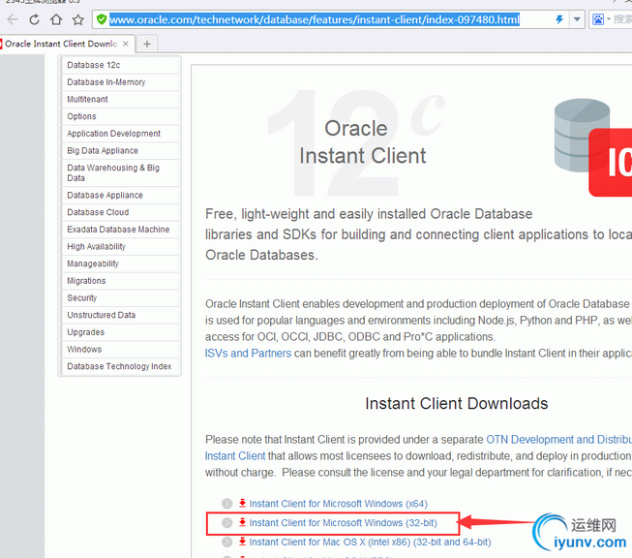Viewport: 632px width, 558px height.
Task: Select Multitenant in the sidebar
Action: pos(120,99)
